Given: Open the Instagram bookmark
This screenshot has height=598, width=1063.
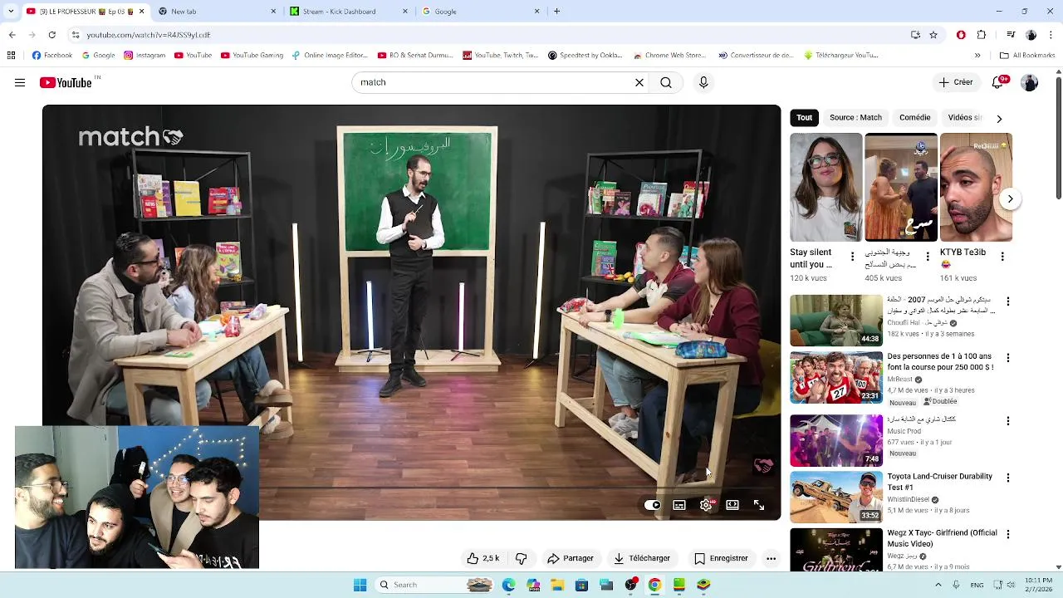Looking at the screenshot, I should (145, 56).
